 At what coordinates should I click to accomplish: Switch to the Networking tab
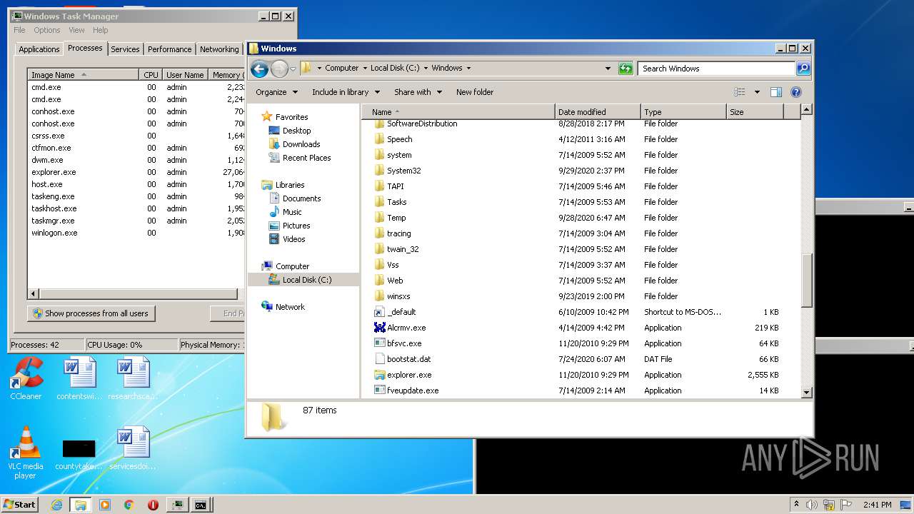[219, 49]
